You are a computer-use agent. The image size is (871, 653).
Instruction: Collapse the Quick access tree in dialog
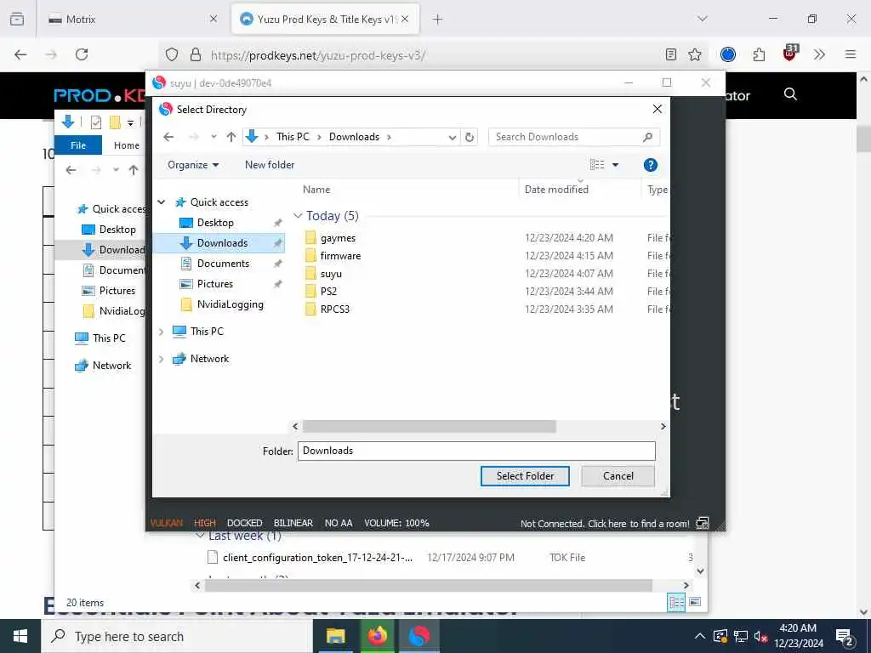click(x=161, y=202)
